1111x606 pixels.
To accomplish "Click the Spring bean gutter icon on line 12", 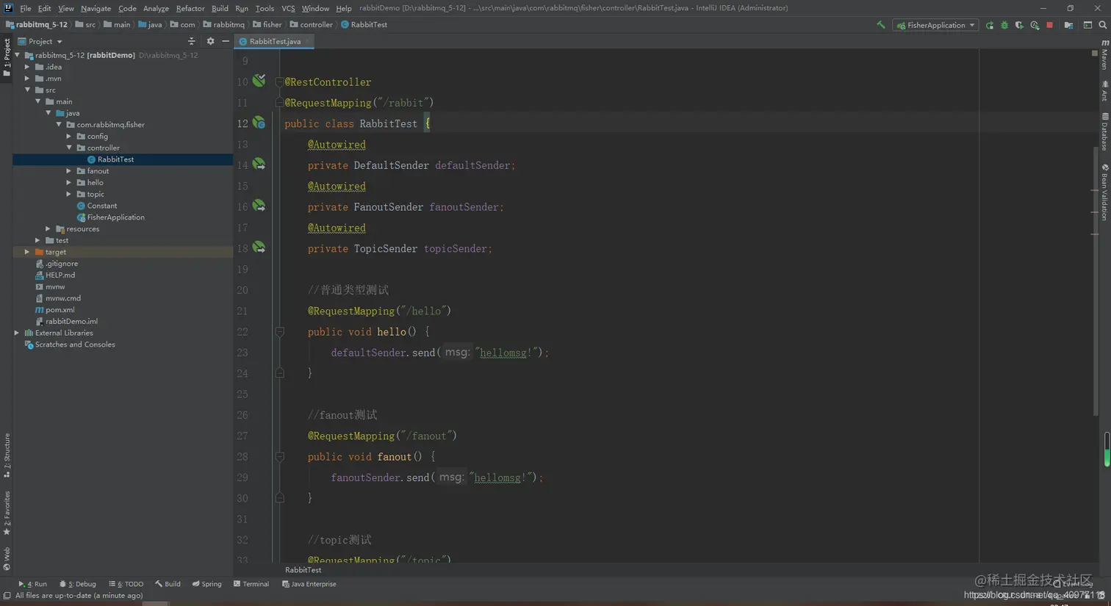I will coord(259,123).
